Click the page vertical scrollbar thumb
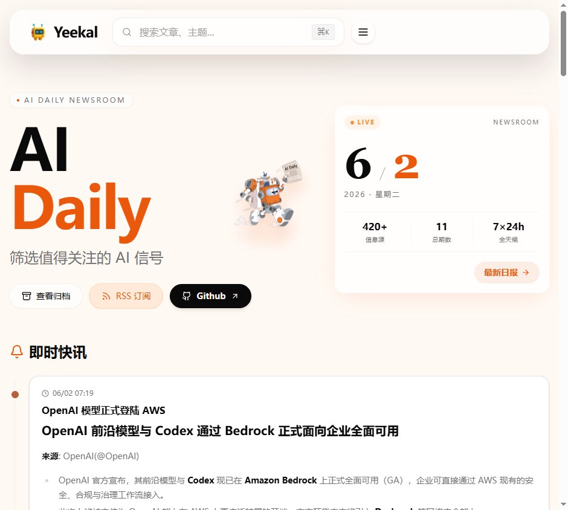 (x=563, y=44)
